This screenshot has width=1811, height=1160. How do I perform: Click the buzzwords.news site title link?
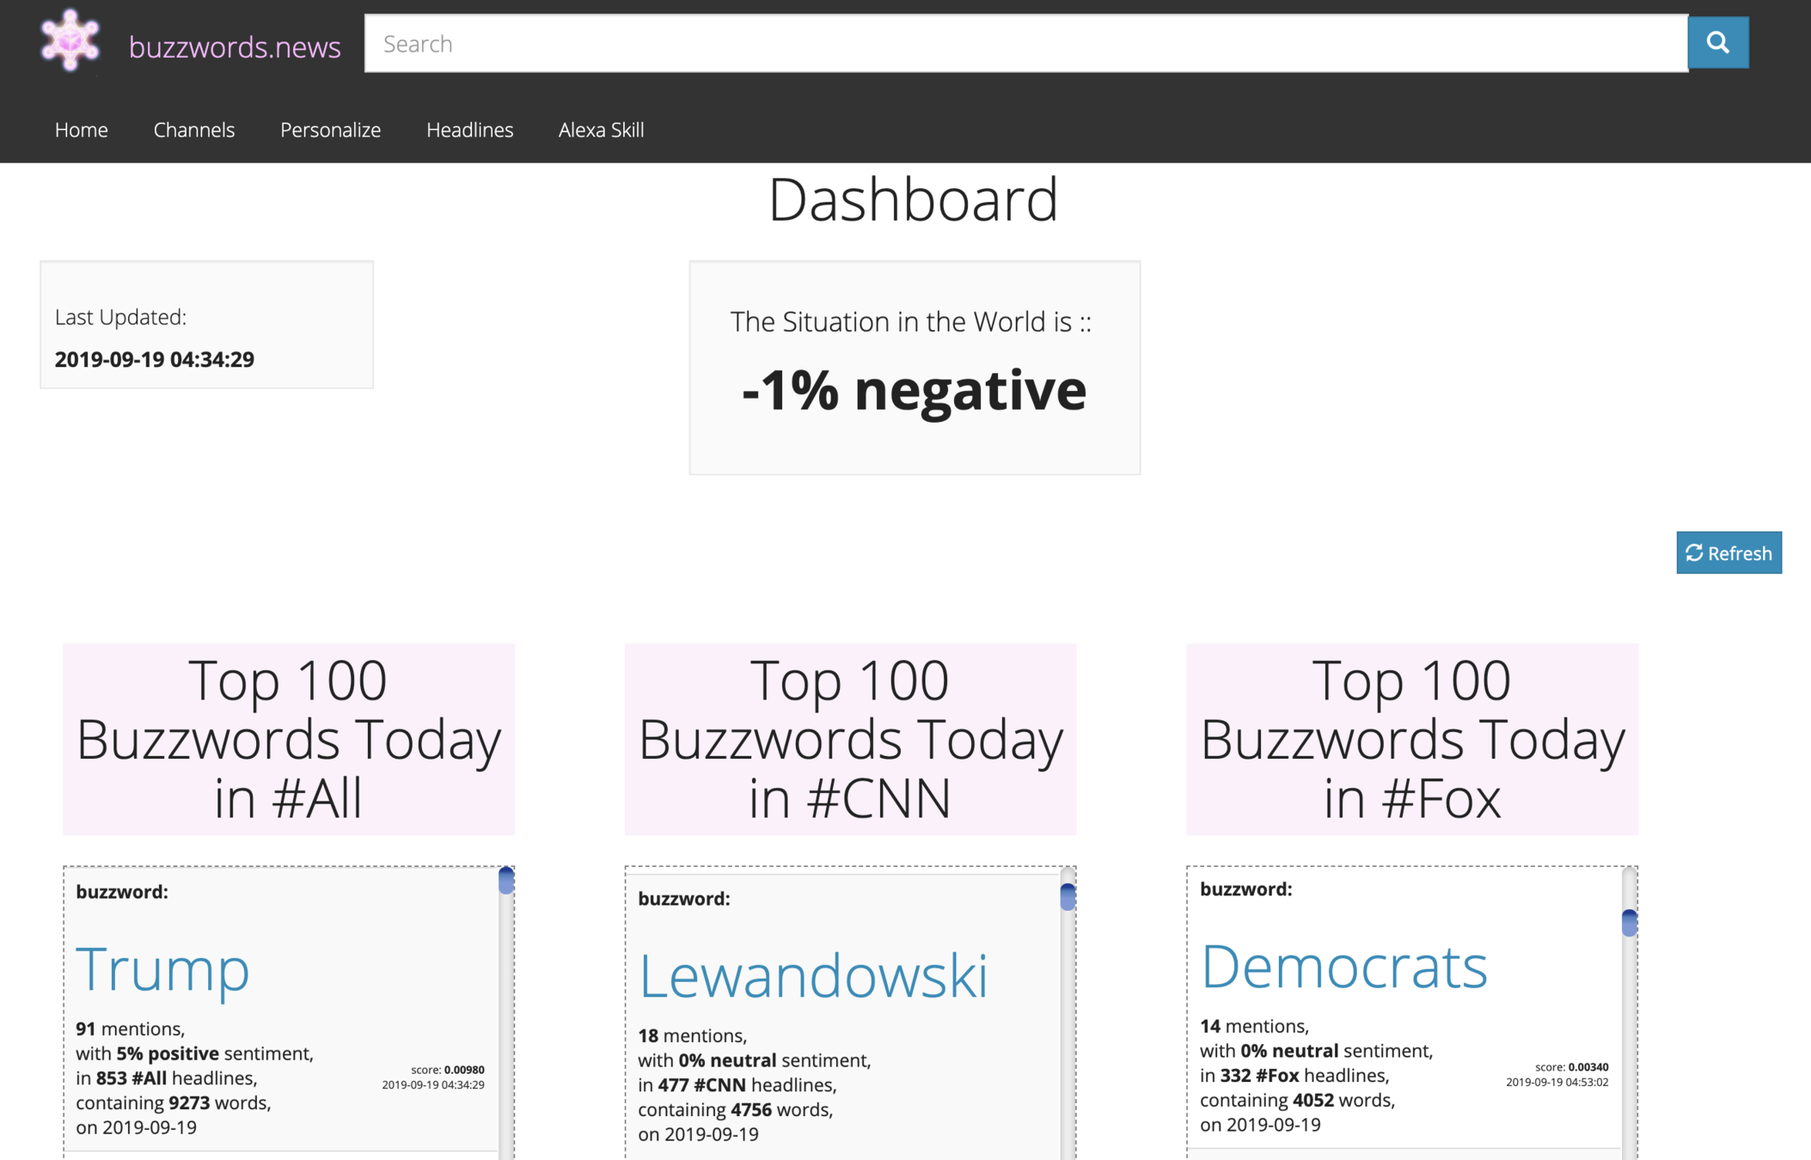pos(235,46)
